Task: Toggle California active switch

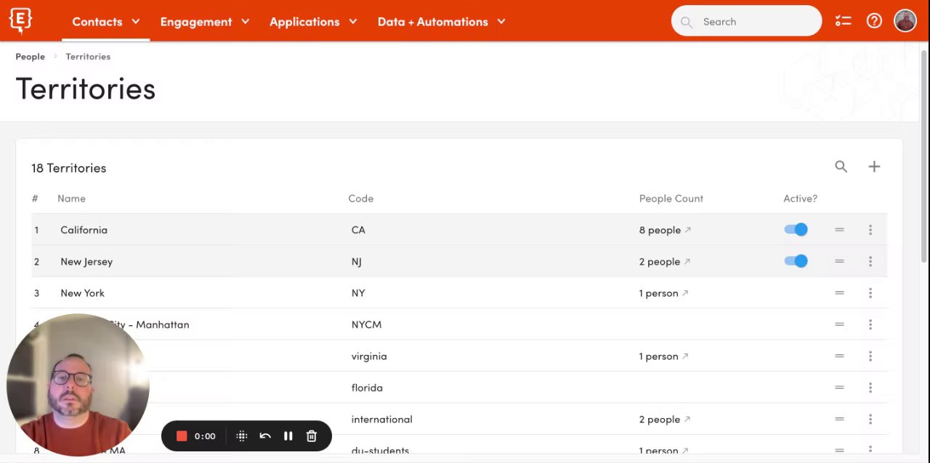Action: pyautogui.click(x=796, y=229)
